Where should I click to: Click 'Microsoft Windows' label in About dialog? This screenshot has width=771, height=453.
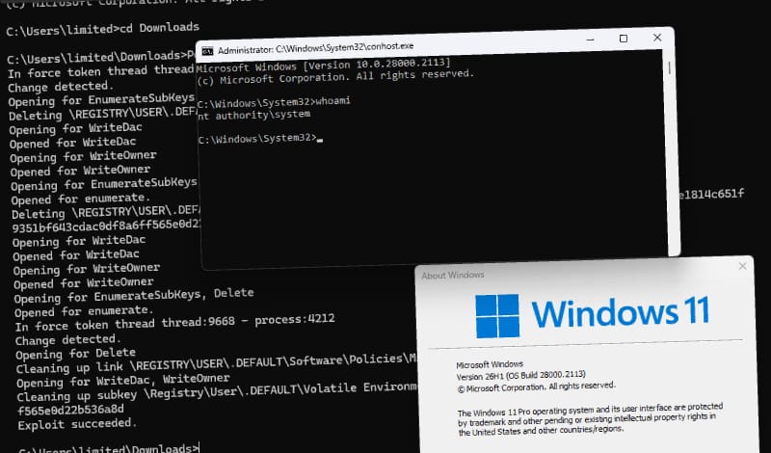[x=490, y=365]
